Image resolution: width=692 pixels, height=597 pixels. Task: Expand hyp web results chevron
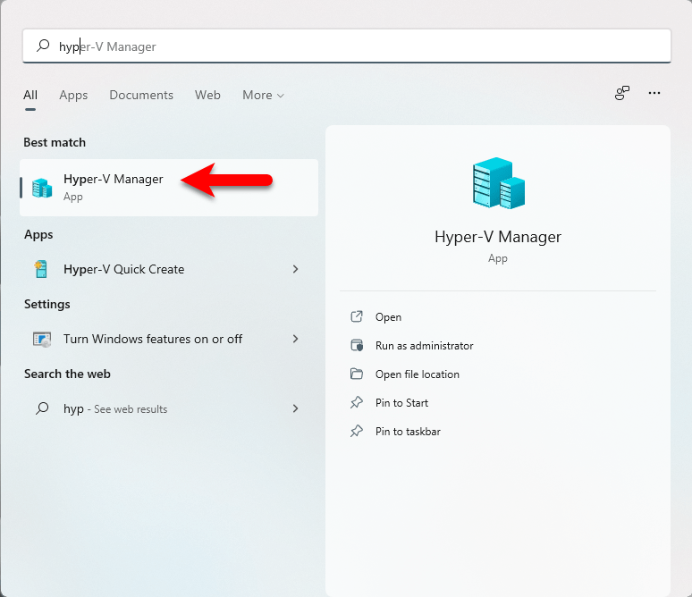pos(296,408)
